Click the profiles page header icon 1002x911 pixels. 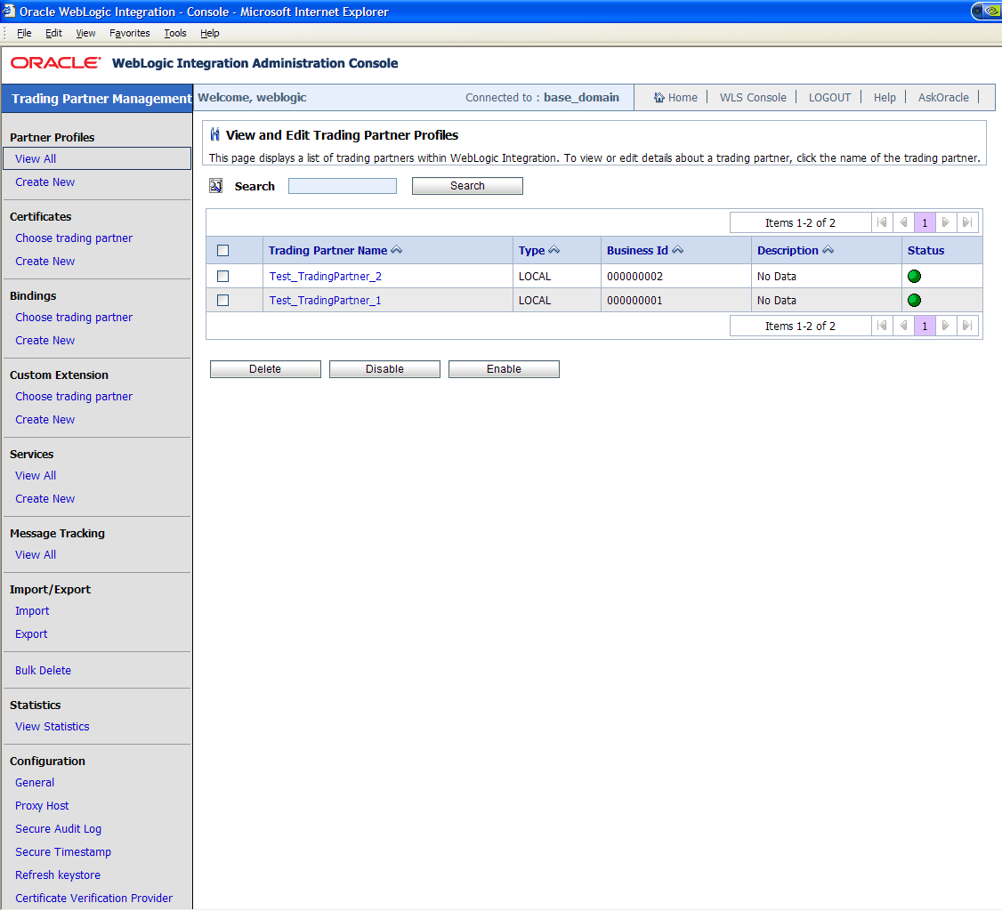214,134
